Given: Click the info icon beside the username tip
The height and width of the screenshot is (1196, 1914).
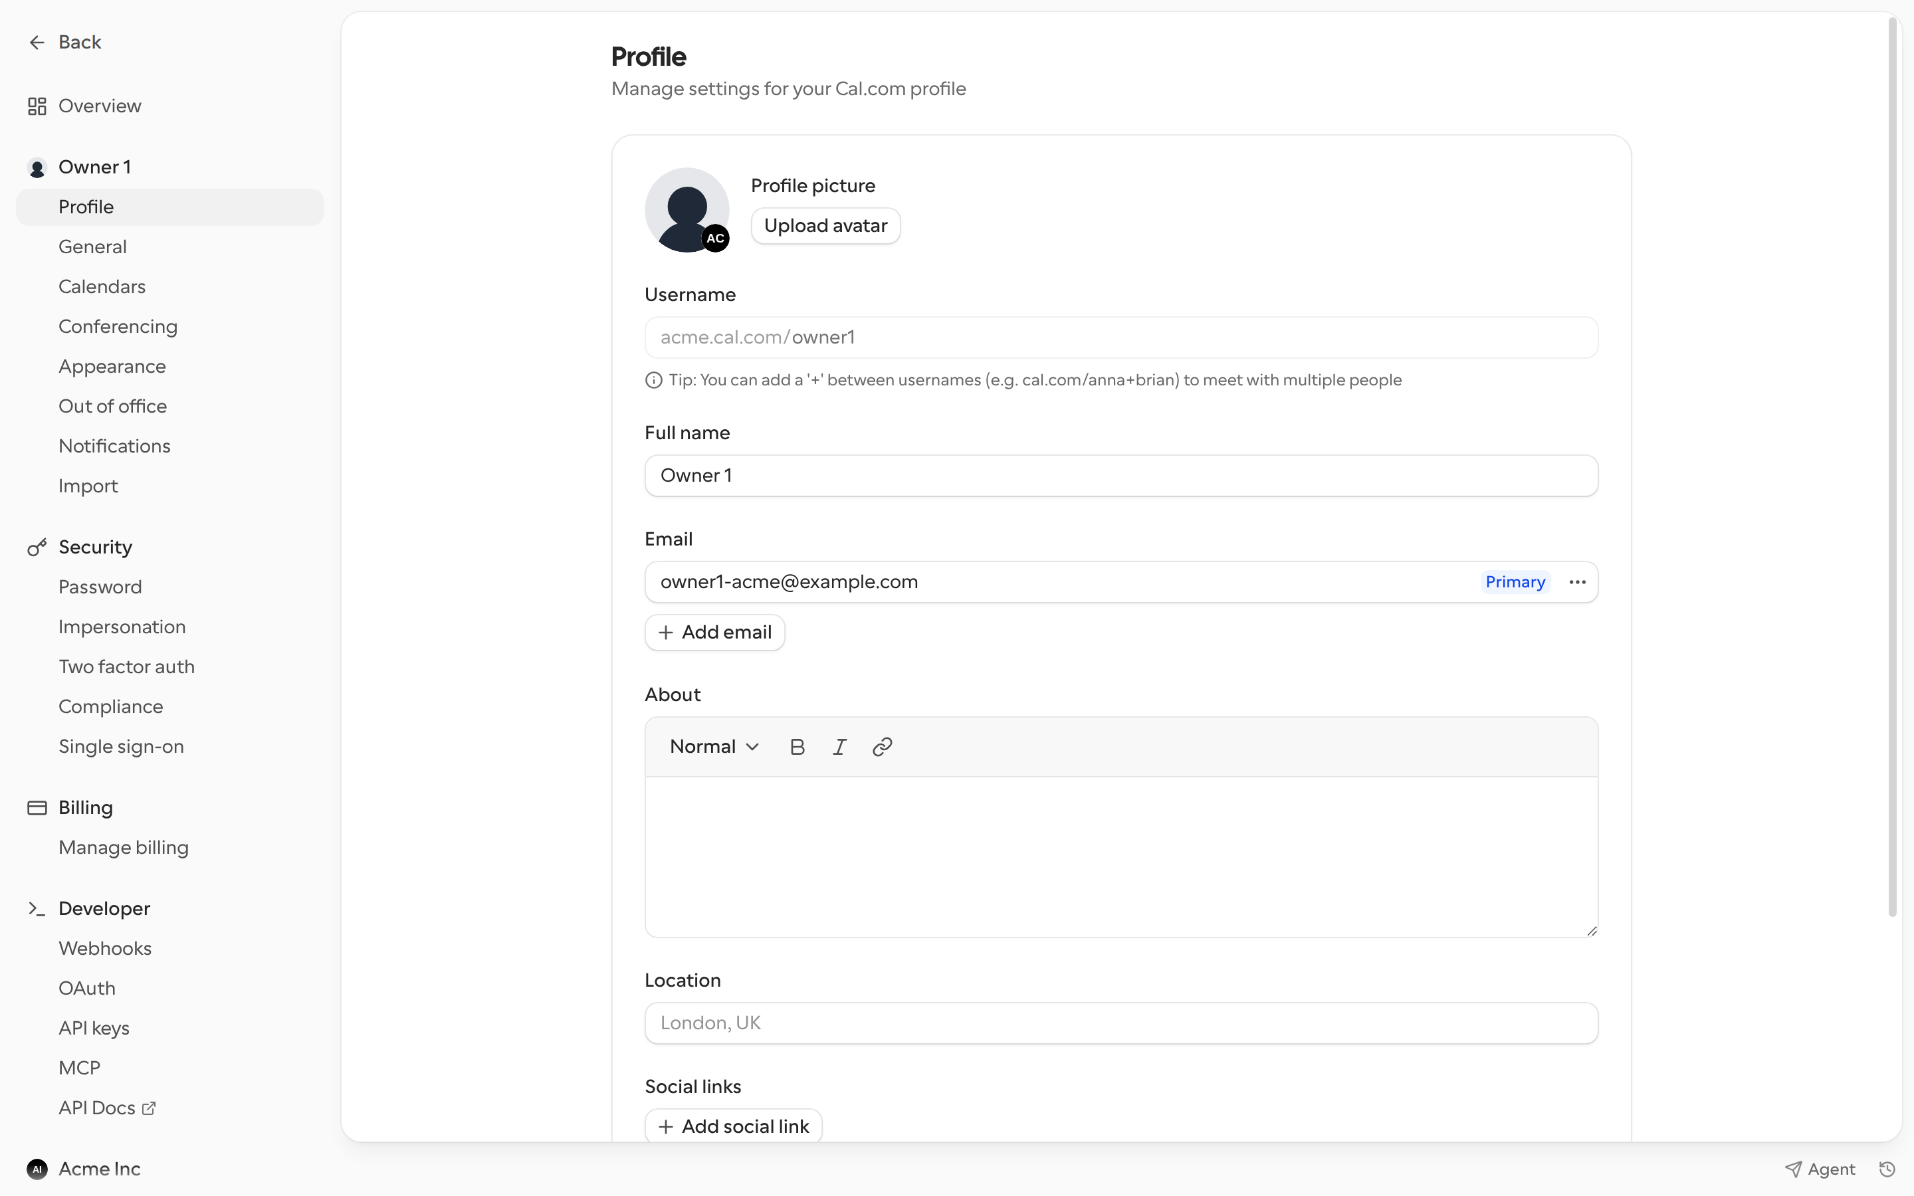Looking at the screenshot, I should pos(653,381).
